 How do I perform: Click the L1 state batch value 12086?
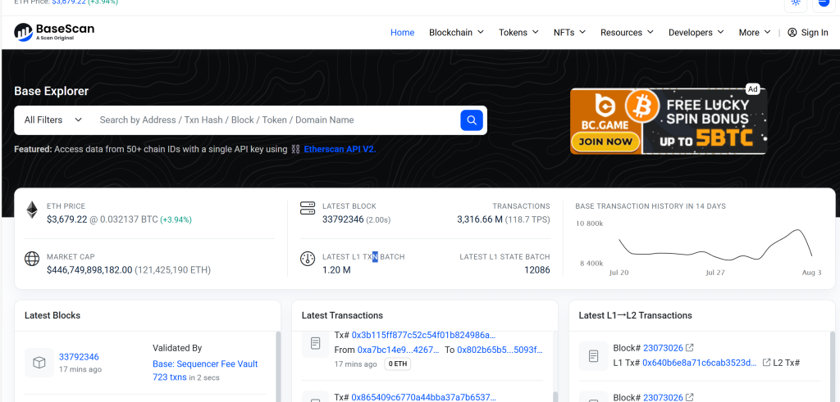tap(537, 270)
